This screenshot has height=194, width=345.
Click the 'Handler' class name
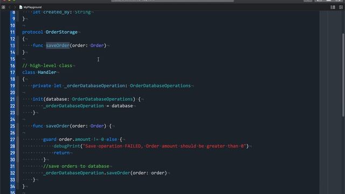(47, 72)
